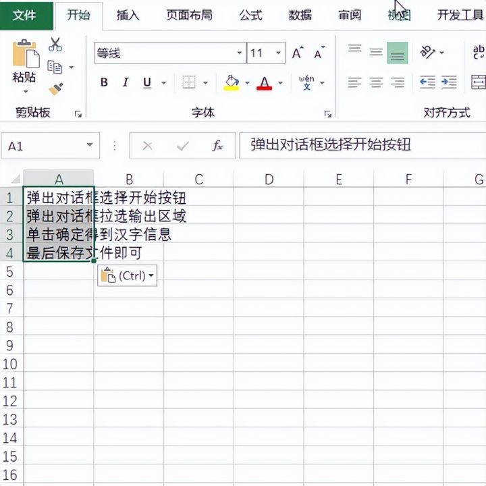
Task: Expand the copy options arrow
Action: pyautogui.click(x=72, y=67)
